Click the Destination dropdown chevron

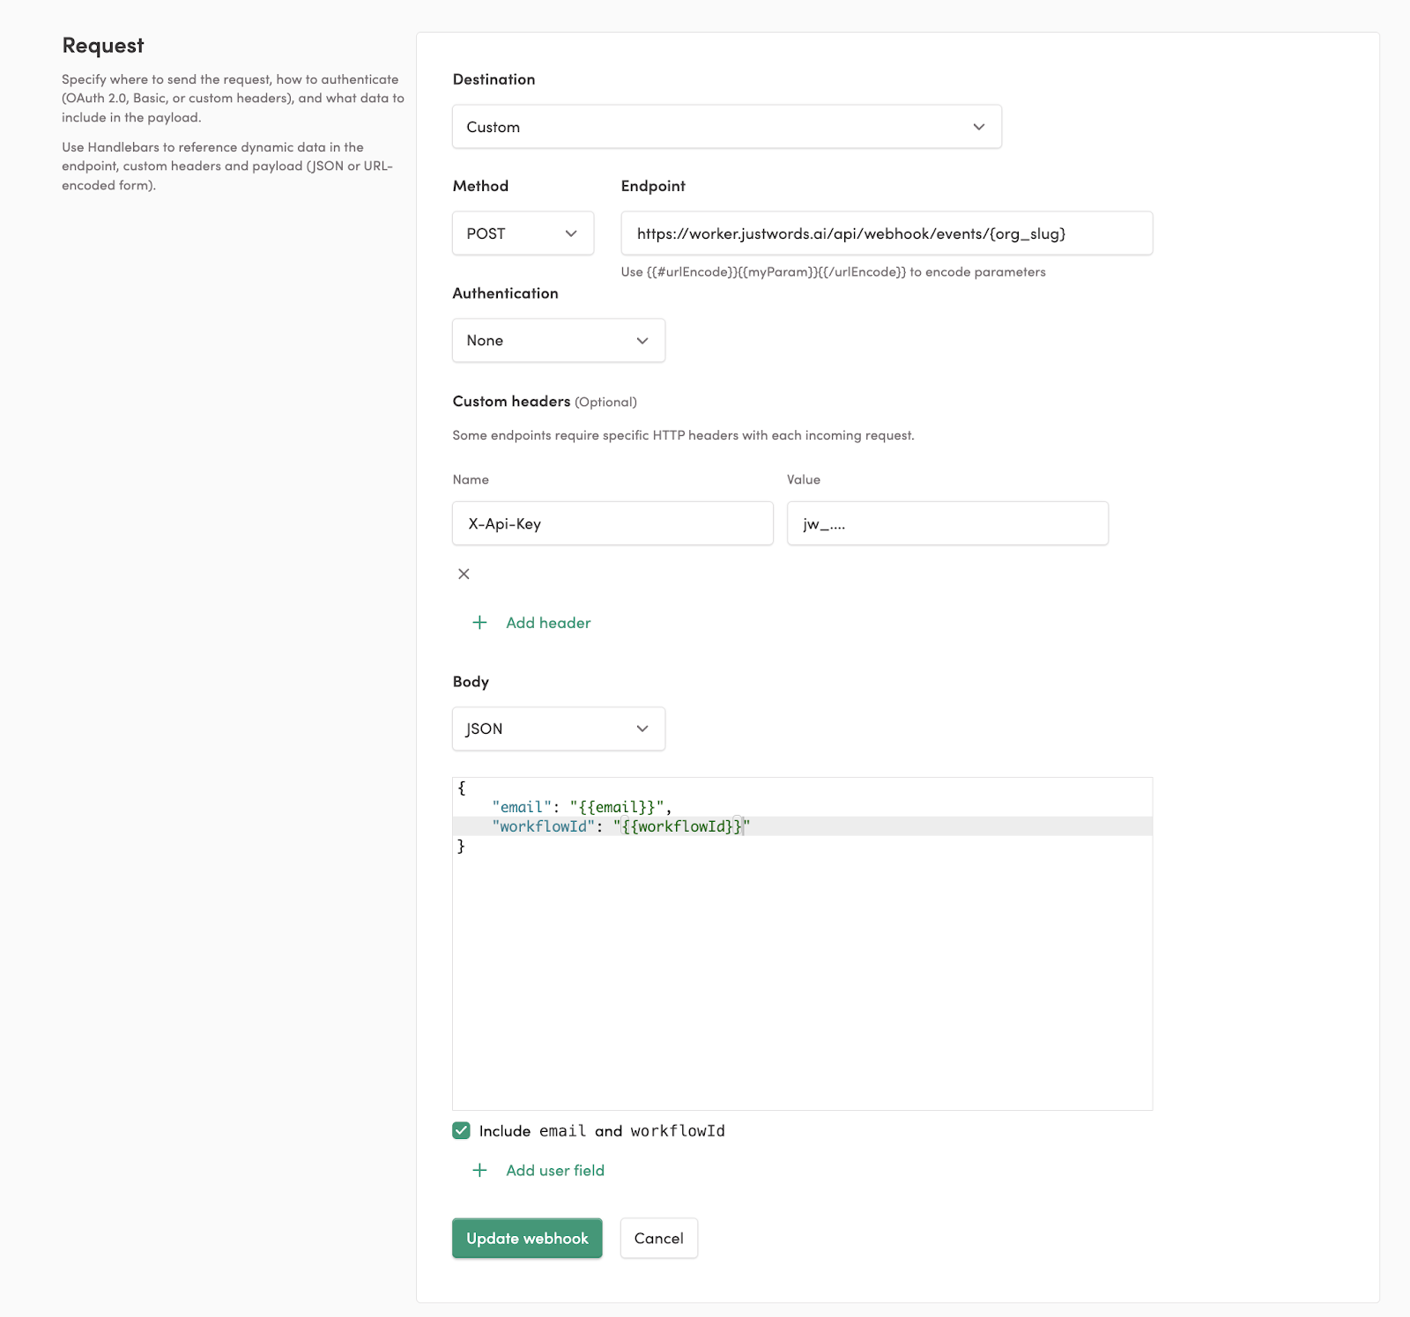pyautogui.click(x=978, y=126)
